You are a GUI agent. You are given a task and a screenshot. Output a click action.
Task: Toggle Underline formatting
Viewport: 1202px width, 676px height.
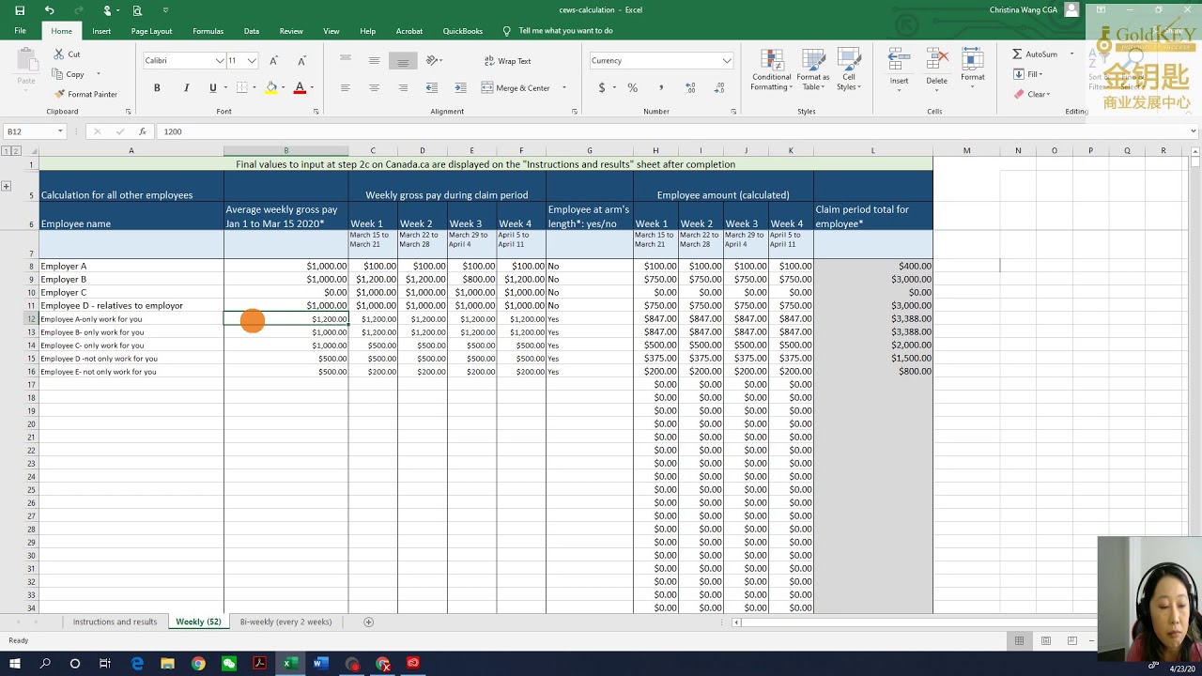[x=213, y=87]
